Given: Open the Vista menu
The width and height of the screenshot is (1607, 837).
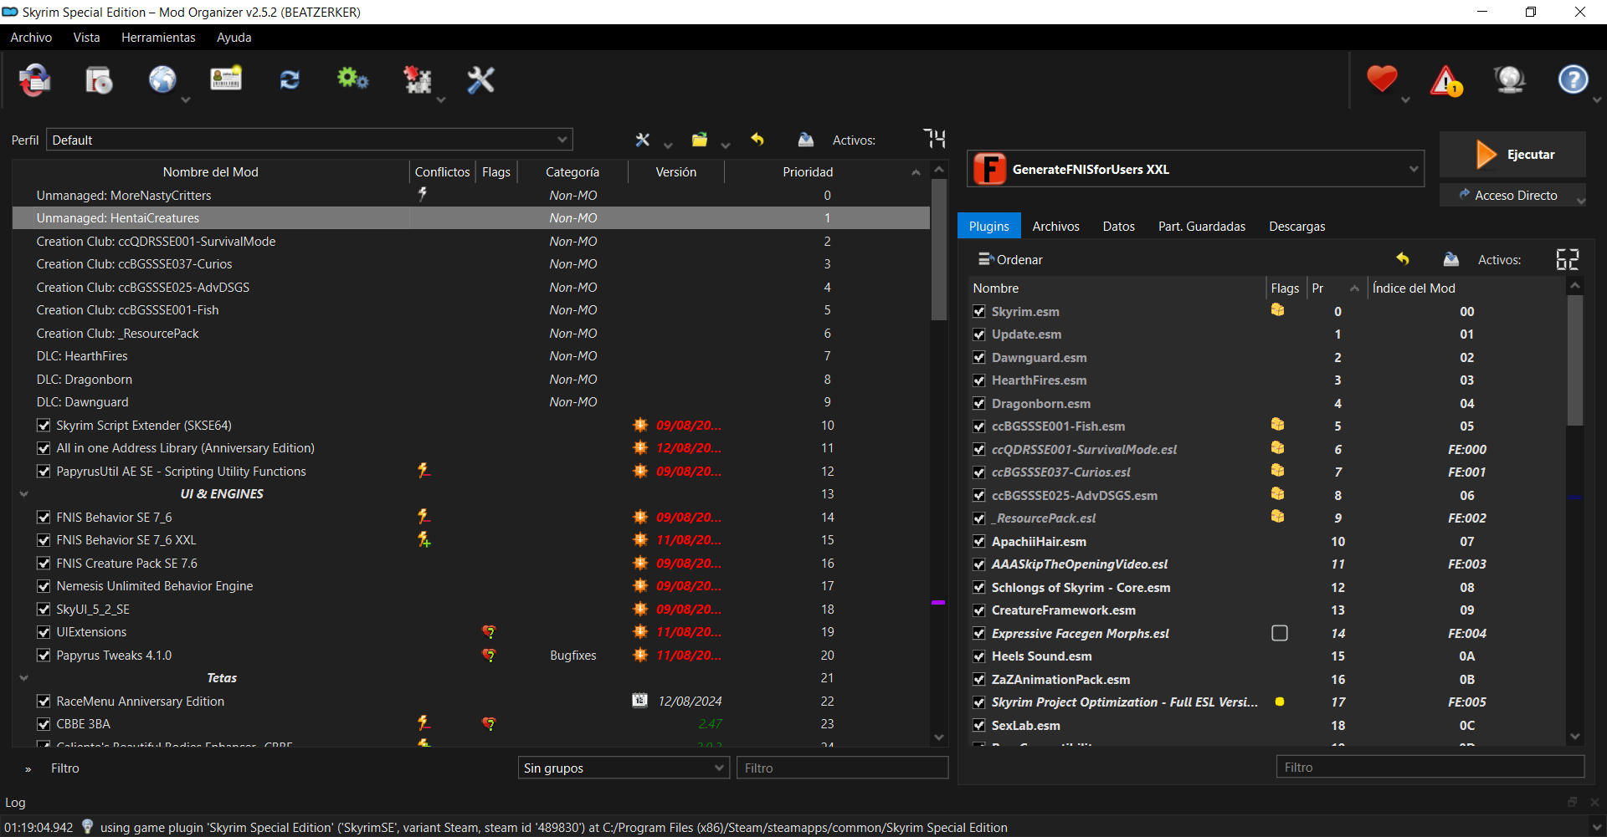Looking at the screenshot, I should (86, 38).
